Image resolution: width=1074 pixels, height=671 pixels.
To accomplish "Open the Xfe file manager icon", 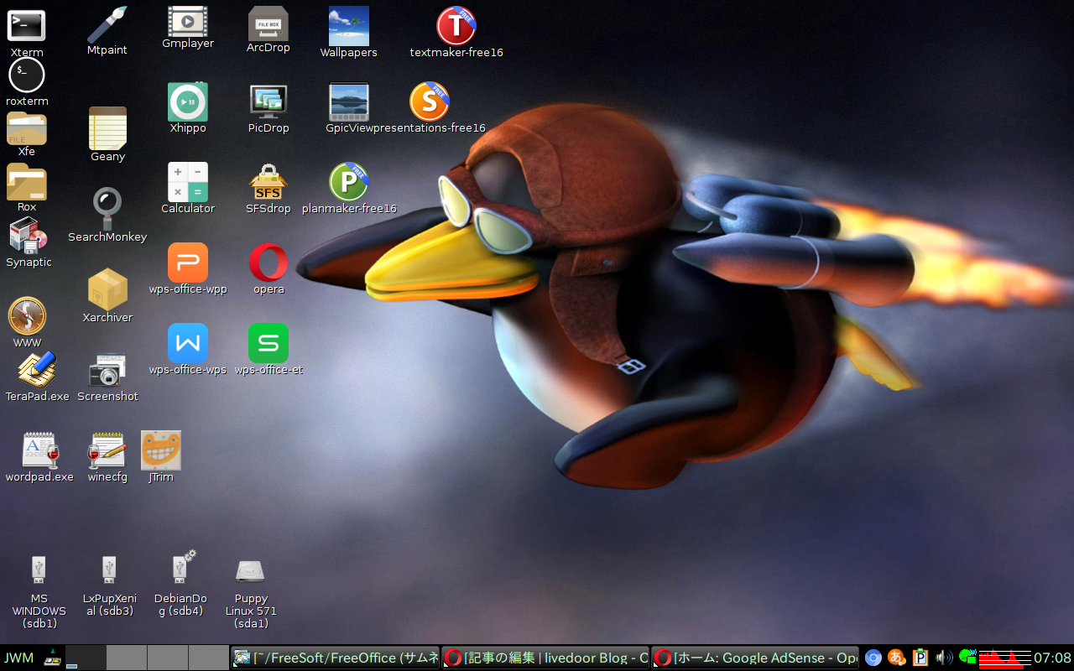I will point(27,128).
